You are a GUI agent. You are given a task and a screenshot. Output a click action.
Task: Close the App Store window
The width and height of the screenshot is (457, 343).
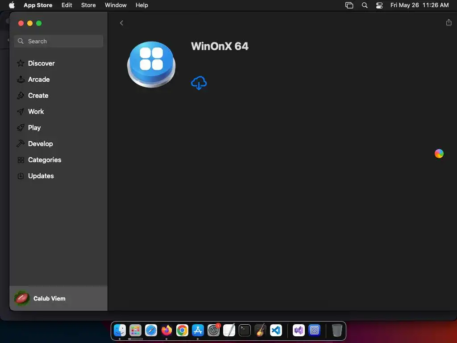coord(21,23)
